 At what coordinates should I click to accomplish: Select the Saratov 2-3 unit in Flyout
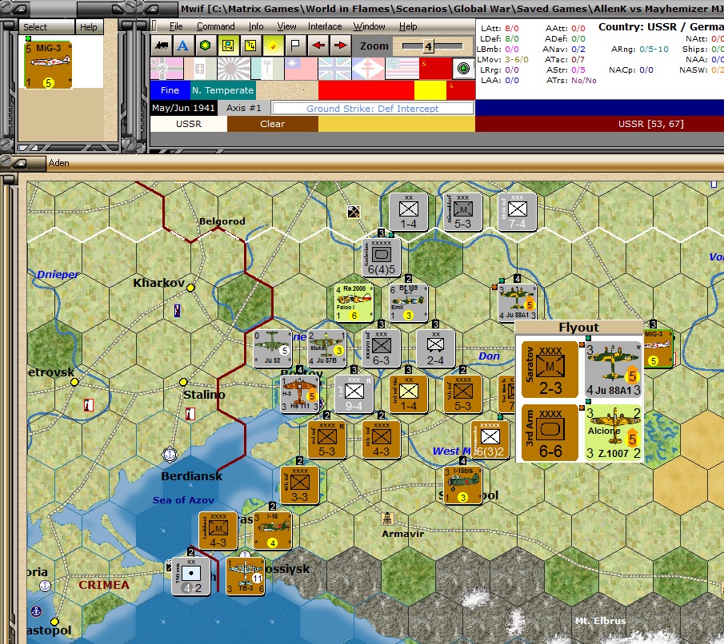click(550, 369)
